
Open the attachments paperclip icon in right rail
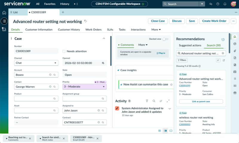235,51
